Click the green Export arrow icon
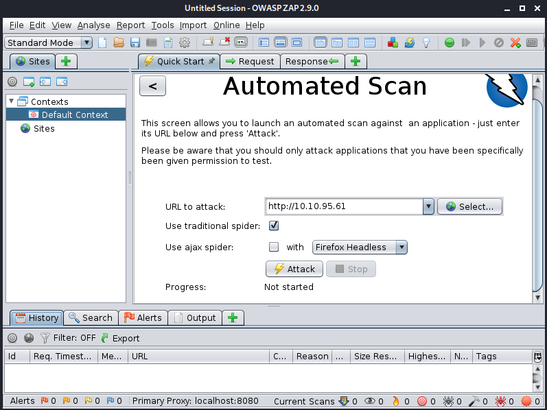 [105, 338]
